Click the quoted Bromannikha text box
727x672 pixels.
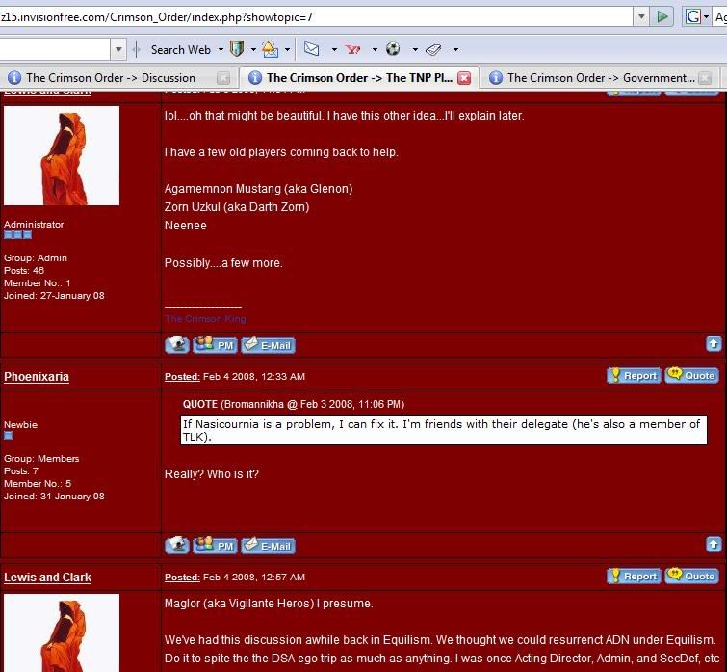[444, 430]
